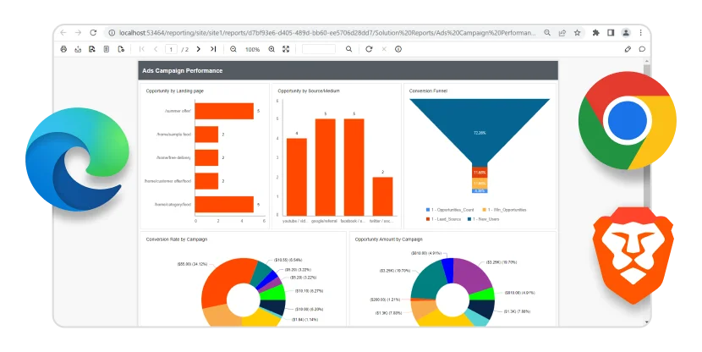Click the scrollbar down arrow
The width and height of the screenshot is (702, 352).
(x=646, y=322)
